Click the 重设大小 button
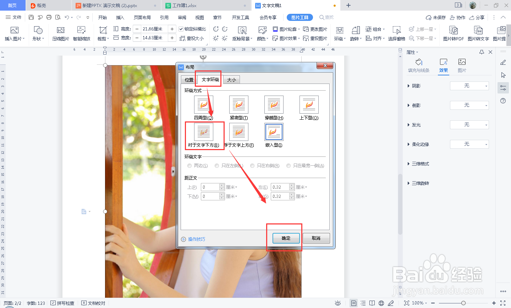The image size is (511, 308). tap(192, 38)
